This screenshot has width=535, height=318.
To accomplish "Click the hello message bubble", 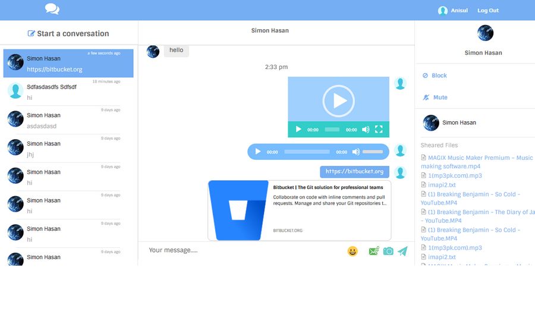I will pos(177,50).
